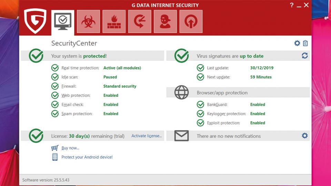Click the envelope notifications icon
The width and height of the screenshot is (331, 186).
182,136
